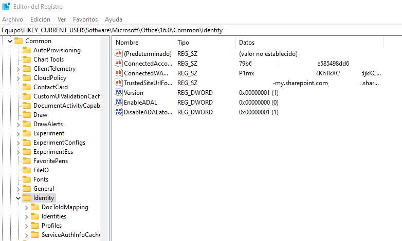Expand the DocToIdMapping subkey
Image resolution: width=402 pixels, height=241 pixels.
(x=26, y=208)
